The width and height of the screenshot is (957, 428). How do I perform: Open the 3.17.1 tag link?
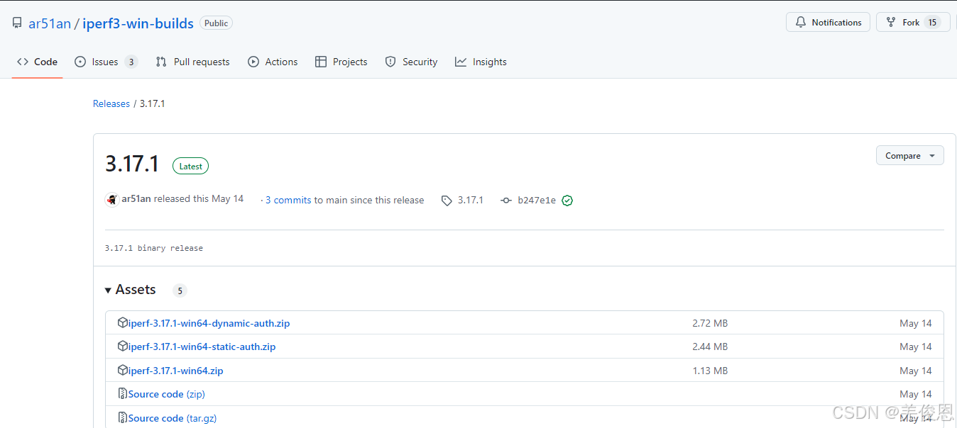(470, 201)
